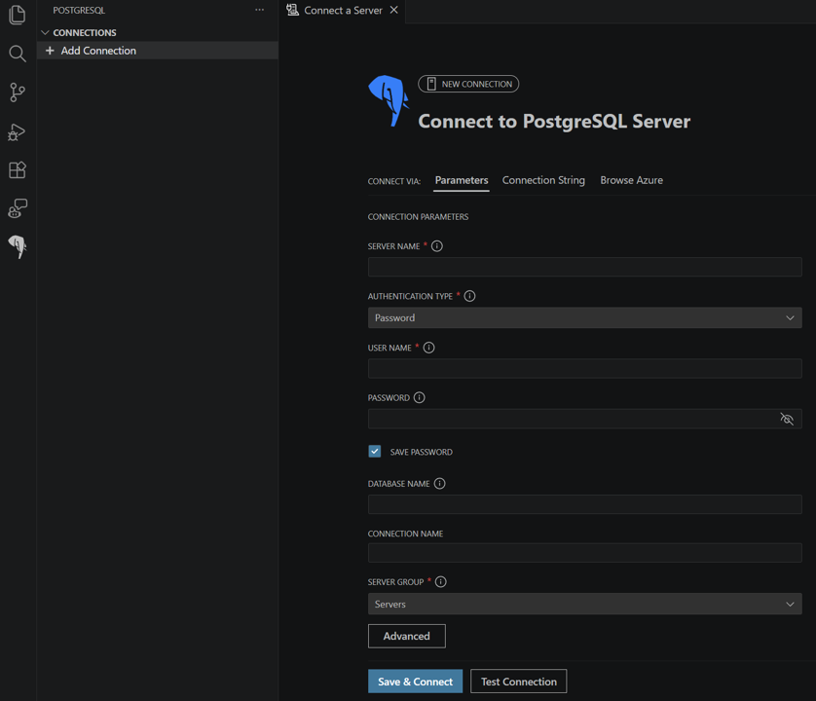
Task: Click the blue PostgreSQL elephant logo
Action: (389, 100)
